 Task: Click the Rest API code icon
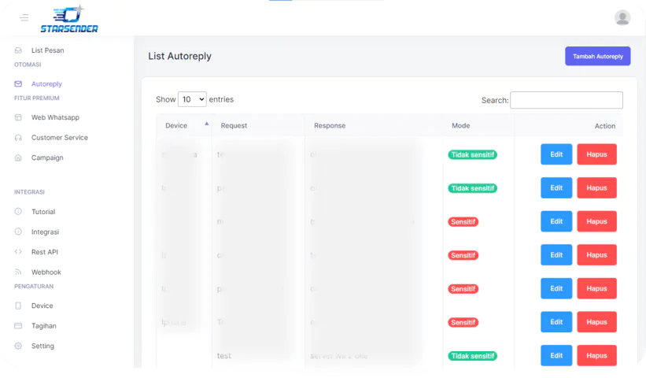pos(18,252)
